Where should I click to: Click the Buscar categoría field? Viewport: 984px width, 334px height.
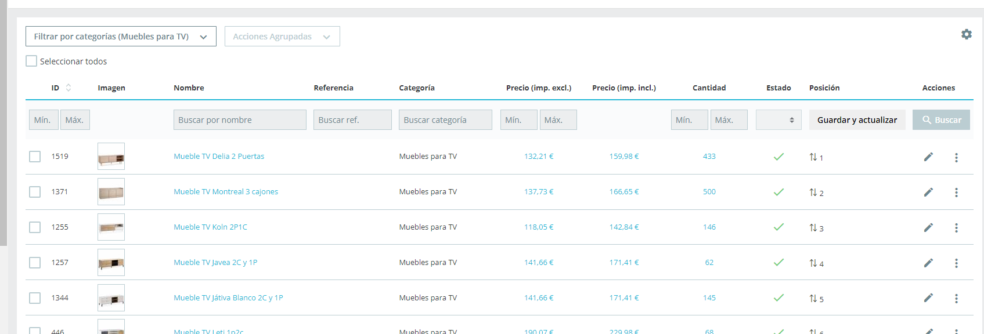coord(445,120)
